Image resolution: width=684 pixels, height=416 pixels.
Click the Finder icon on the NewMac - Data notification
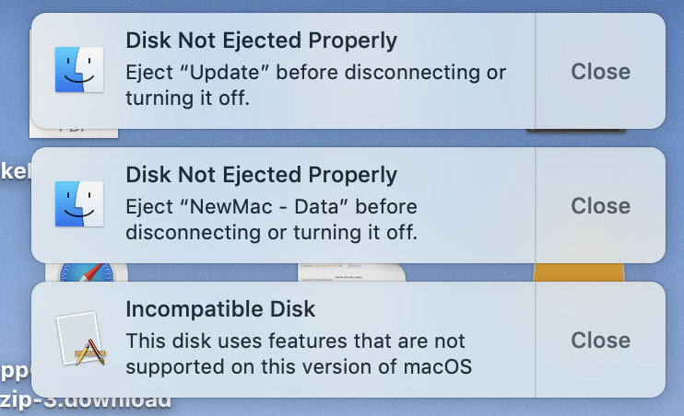pyautogui.click(x=78, y=205)
